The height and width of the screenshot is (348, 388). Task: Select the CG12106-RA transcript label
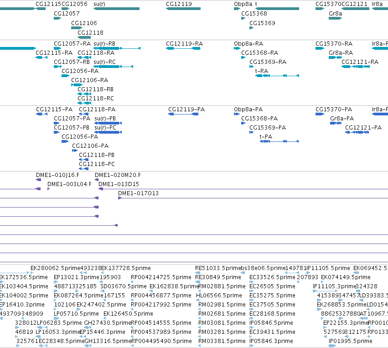pos(89,80)
